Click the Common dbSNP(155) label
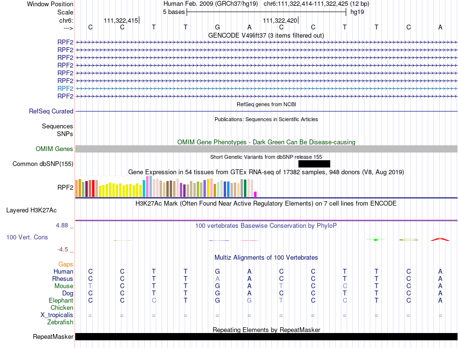Screen dimensions: 458x348 [x=42, y=164]
